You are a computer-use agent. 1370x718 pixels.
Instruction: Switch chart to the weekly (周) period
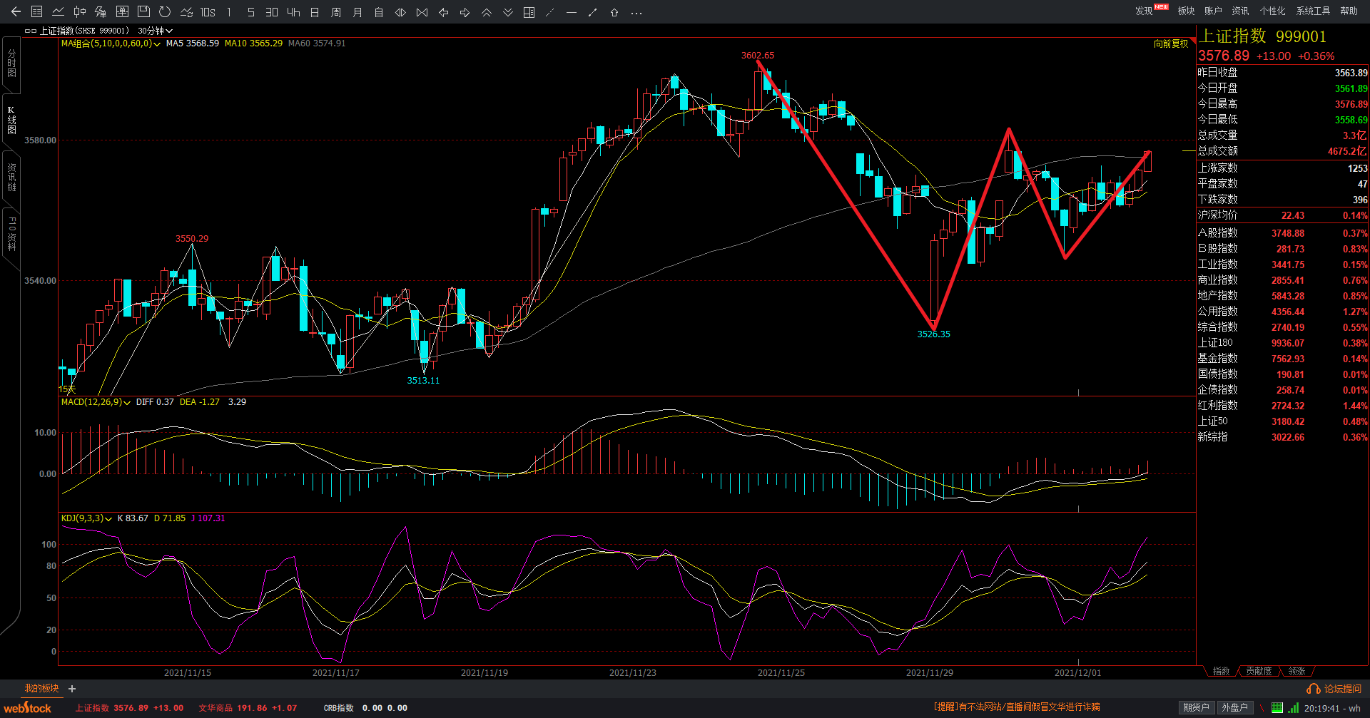point(336,12)
